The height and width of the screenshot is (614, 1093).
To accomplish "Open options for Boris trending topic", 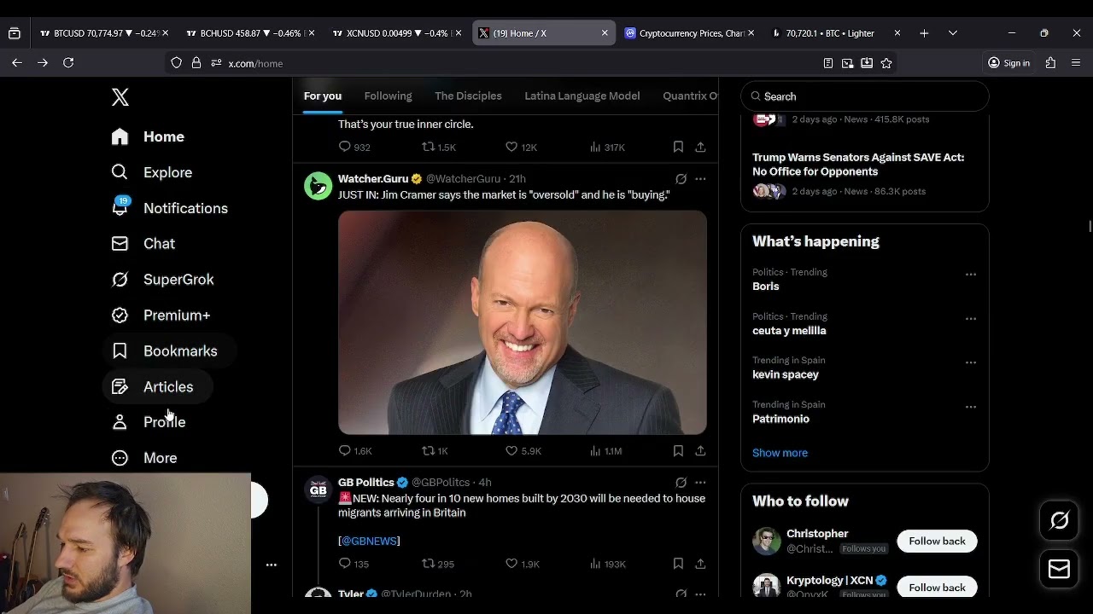I will coord(971,275).
